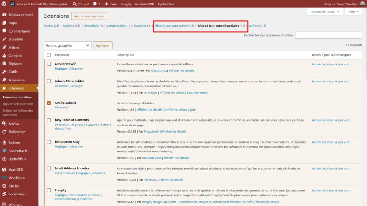This screenshot has width=367, height=206.
Task: Click the Soumettre.fr sidebar icon
Action: click(4, 151)
